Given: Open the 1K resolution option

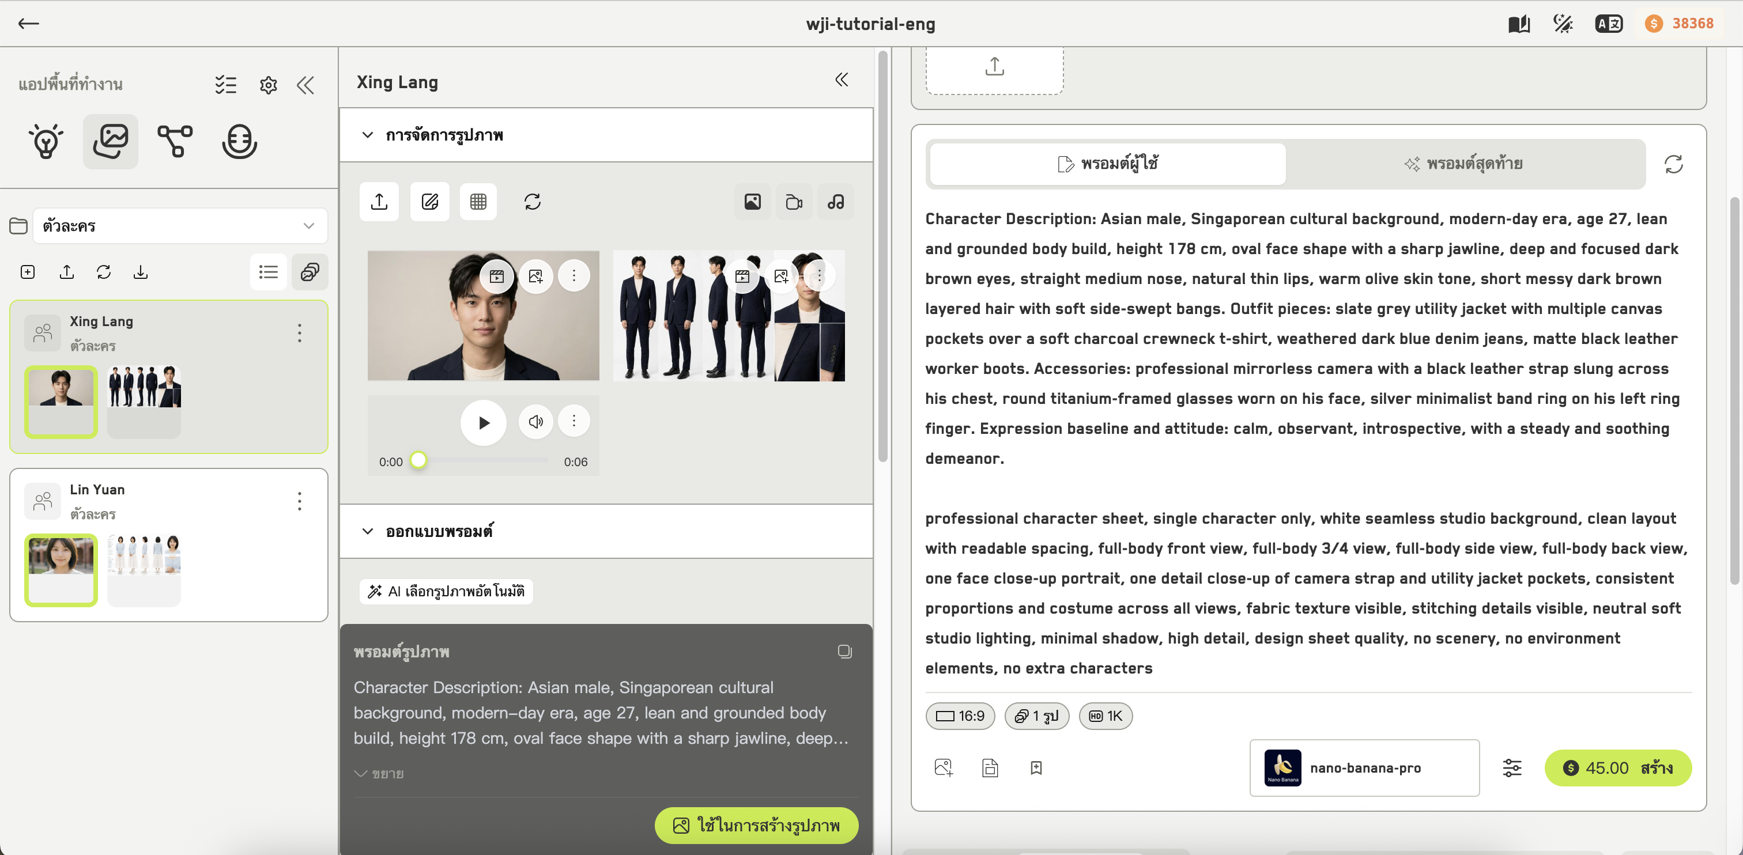Looking at the screenshot, I should click(x=1106, y=716).
